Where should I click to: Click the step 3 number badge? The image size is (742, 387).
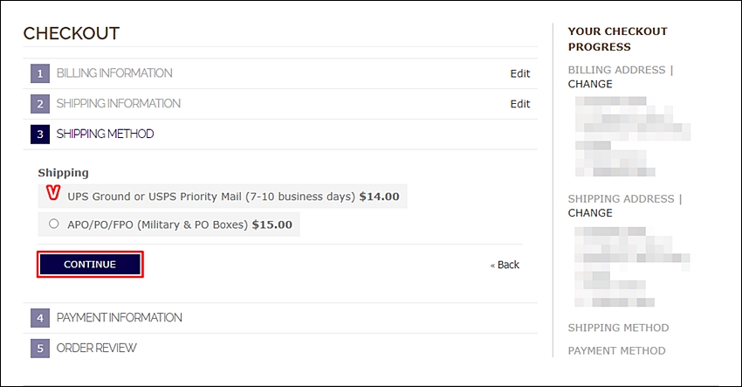40,134
